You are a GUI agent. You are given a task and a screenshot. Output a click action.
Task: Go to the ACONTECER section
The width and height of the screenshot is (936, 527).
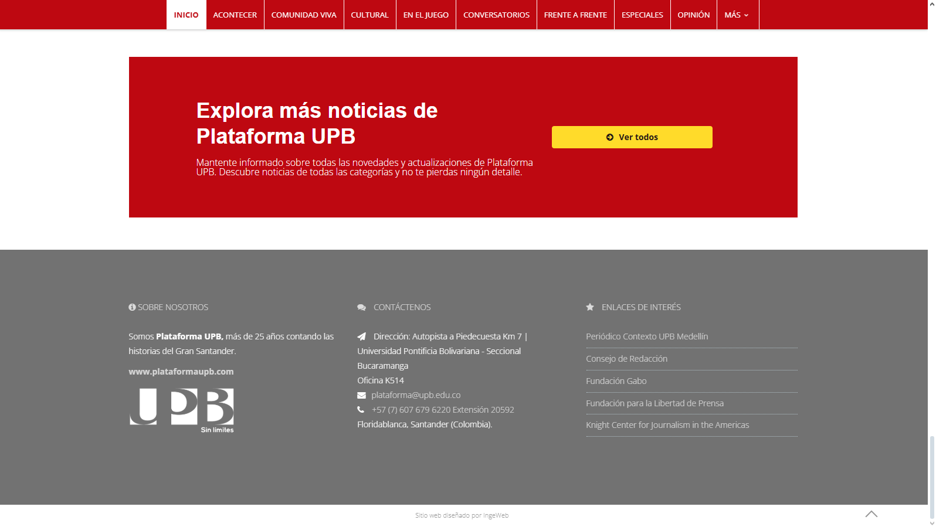coord(235,15)
